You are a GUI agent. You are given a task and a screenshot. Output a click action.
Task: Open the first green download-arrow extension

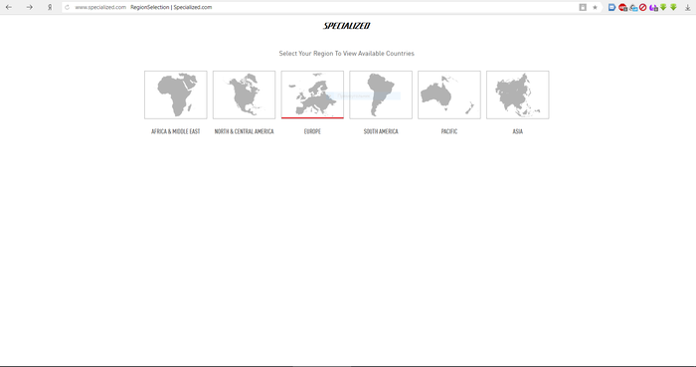663,7
